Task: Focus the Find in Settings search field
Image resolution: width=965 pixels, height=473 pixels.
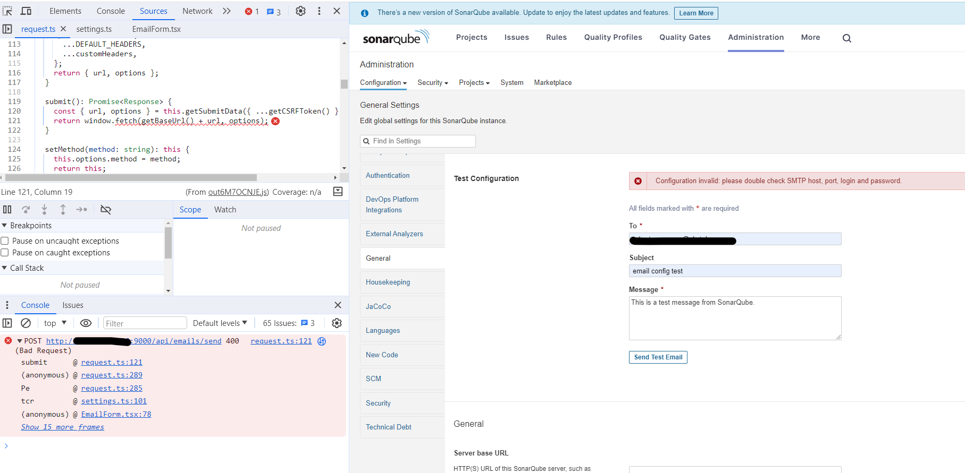Action: tap(418, 141)
